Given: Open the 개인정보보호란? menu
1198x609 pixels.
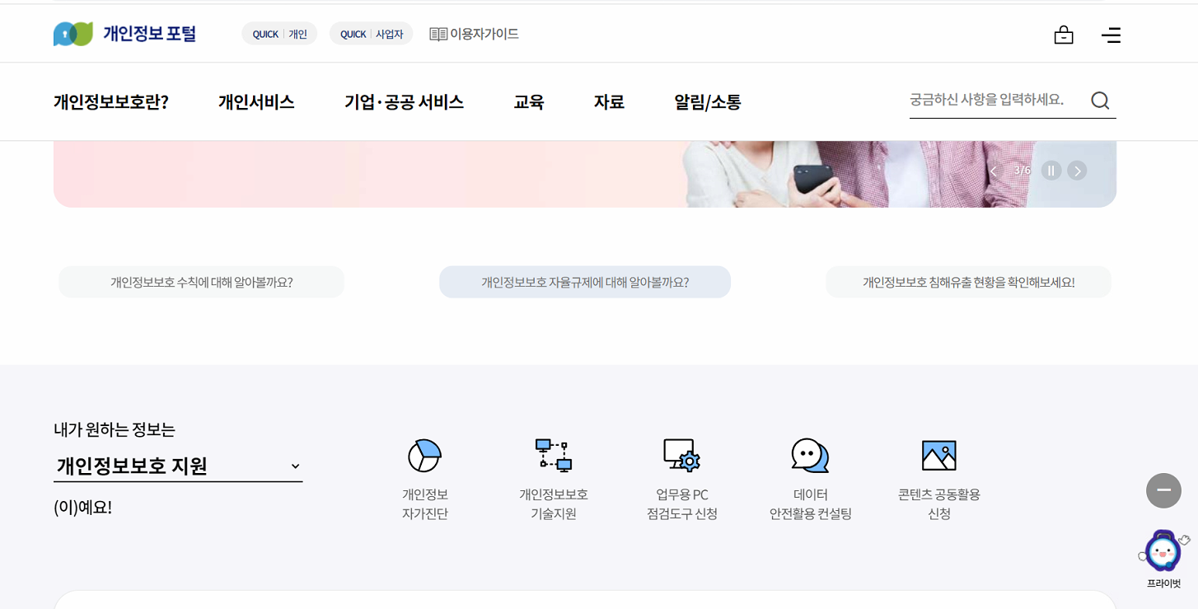Looking at the screenshot, I should pyautogui.click(x=111, y=102).
